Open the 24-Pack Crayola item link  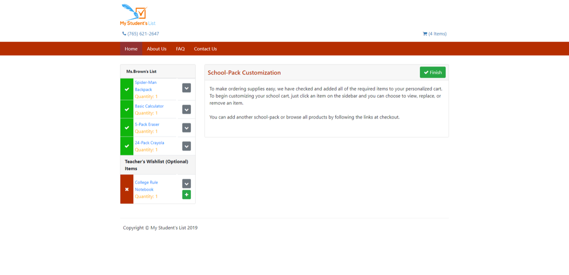tap(149, 143)
